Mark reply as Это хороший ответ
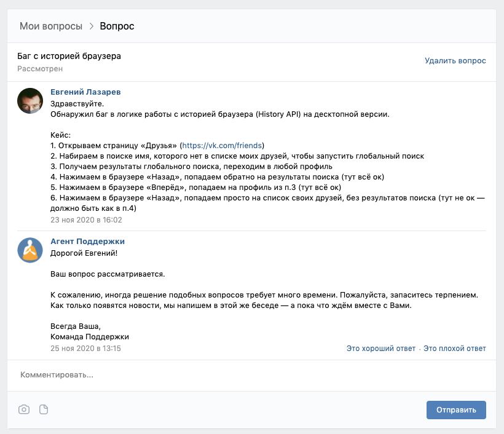This screenshot has height=434, width=504. point(381,348)
